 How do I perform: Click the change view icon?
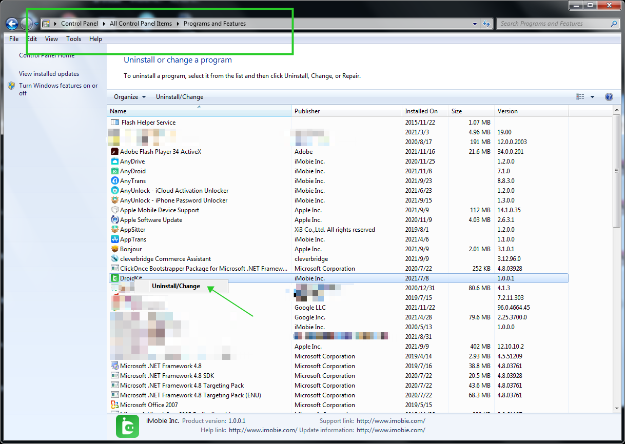tap(580, 97)
